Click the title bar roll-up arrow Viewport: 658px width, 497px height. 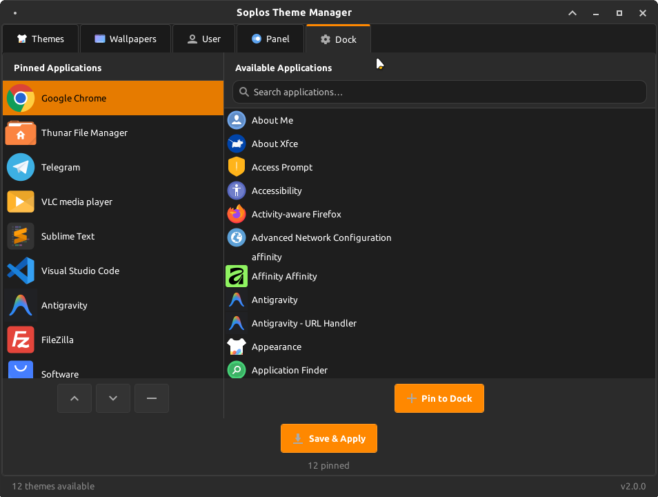572,13
